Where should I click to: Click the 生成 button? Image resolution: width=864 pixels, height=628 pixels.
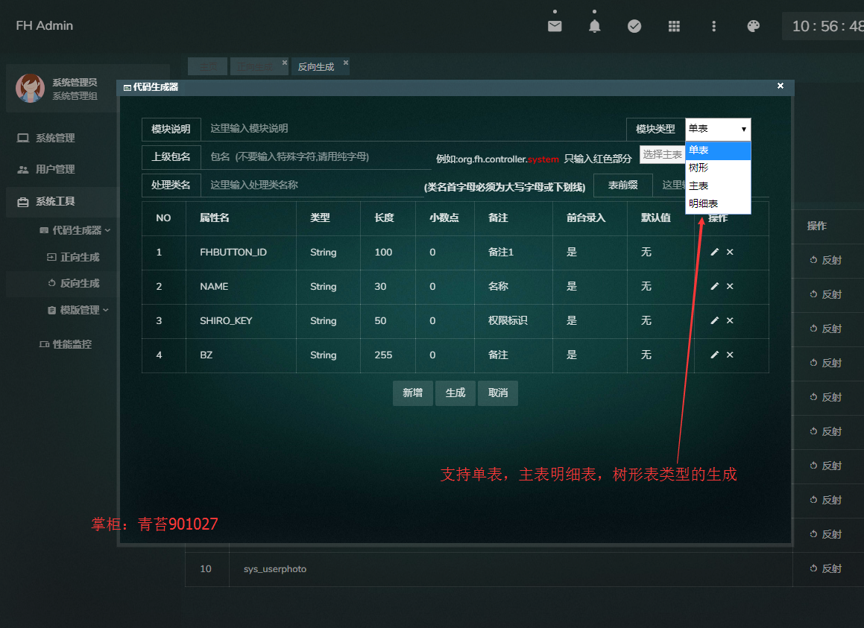point(455,393)
